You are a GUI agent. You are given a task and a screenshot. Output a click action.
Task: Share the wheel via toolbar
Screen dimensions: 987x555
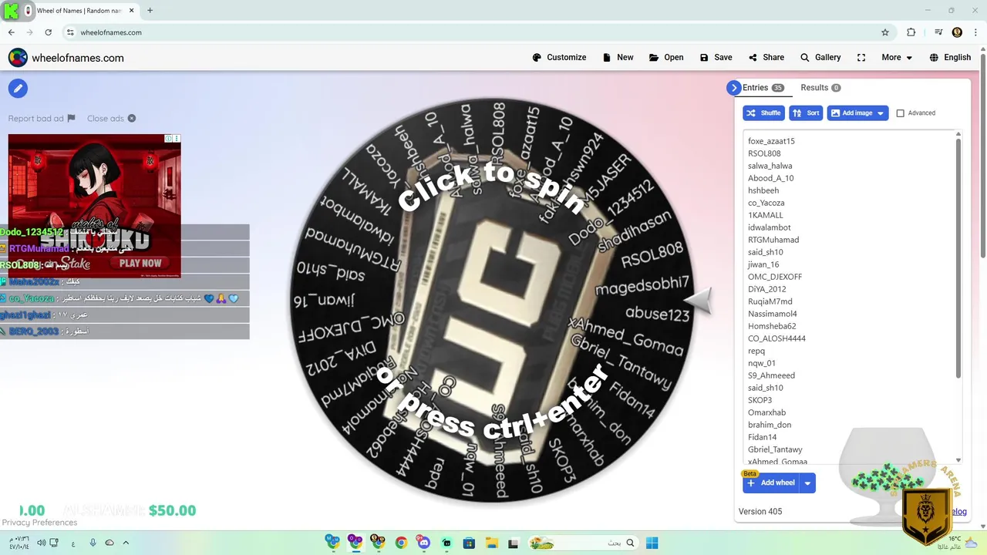click(766, 57)
